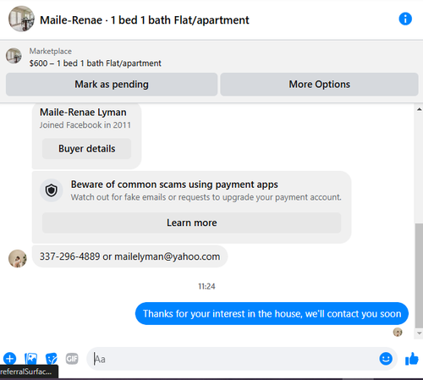Click 'Beware of common scams' heading

[174, 184]
